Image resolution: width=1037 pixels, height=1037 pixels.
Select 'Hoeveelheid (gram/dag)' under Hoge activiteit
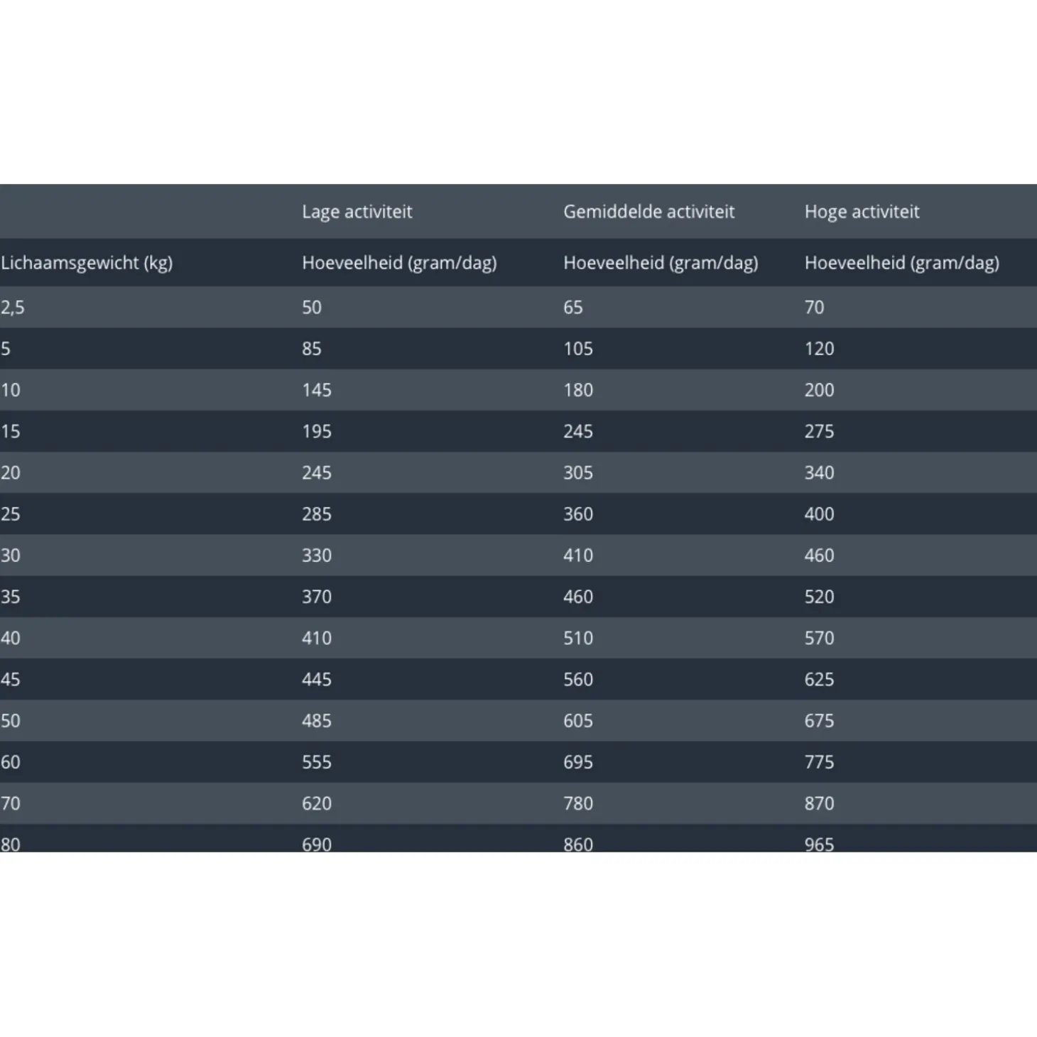(901, 263)
